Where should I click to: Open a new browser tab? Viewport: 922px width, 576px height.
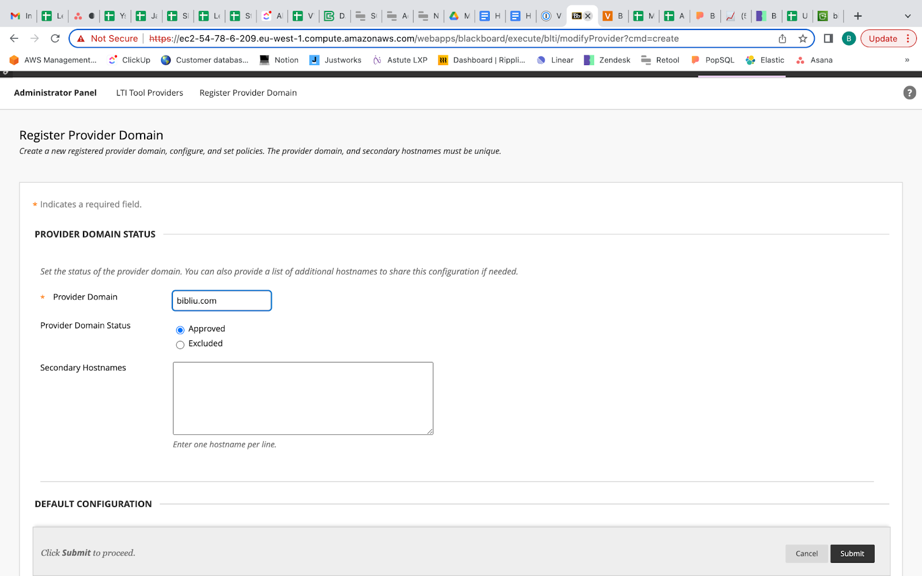tap(857, 16)
